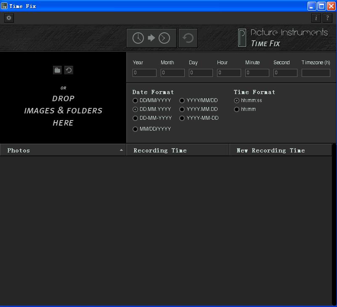This screenshot has width=337, height=307.
Task: Select the DD/MM/YYYY date format
Action: [x=135, y=100]
